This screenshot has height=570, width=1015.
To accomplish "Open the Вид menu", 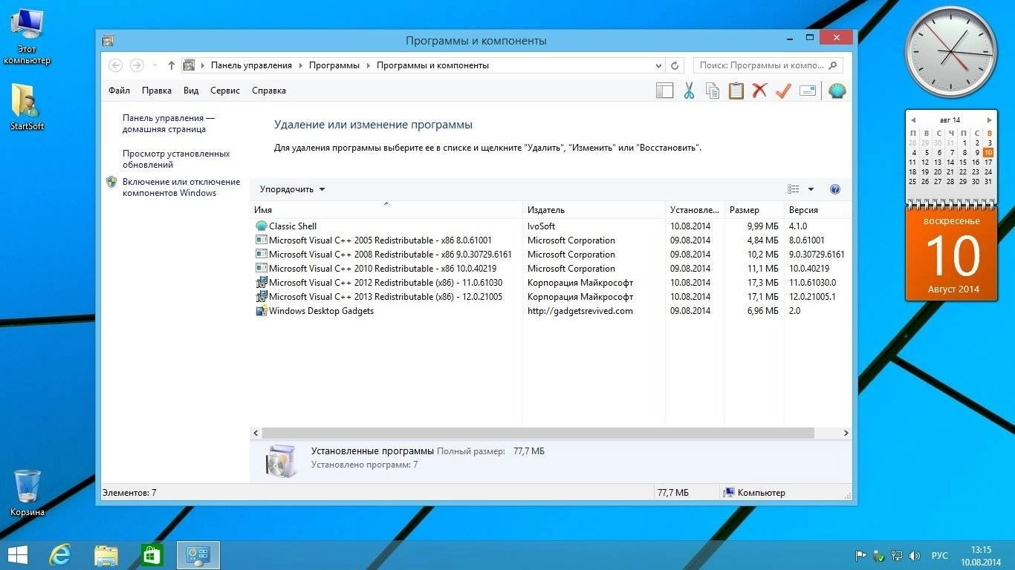I will [191, 91].
